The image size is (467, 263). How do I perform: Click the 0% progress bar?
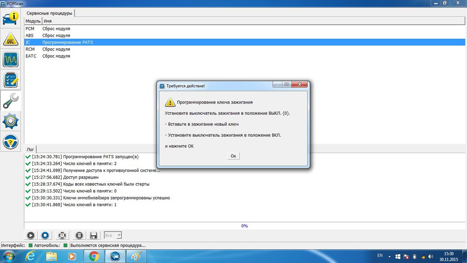(x=244, y=226)
